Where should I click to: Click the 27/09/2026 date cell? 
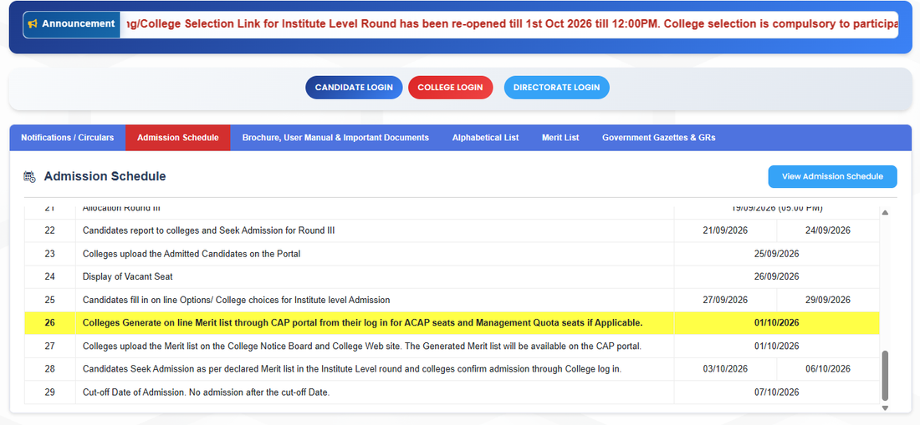pos(725,301)
